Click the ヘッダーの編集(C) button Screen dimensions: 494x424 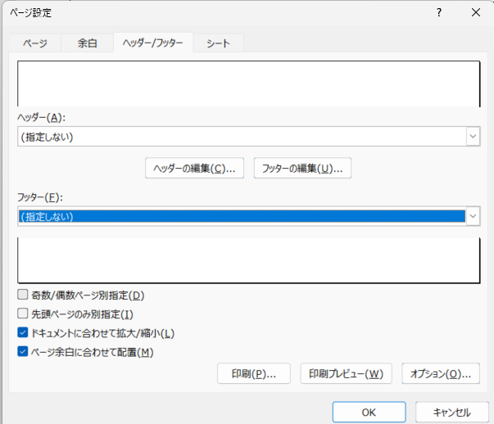click(195, 169)
